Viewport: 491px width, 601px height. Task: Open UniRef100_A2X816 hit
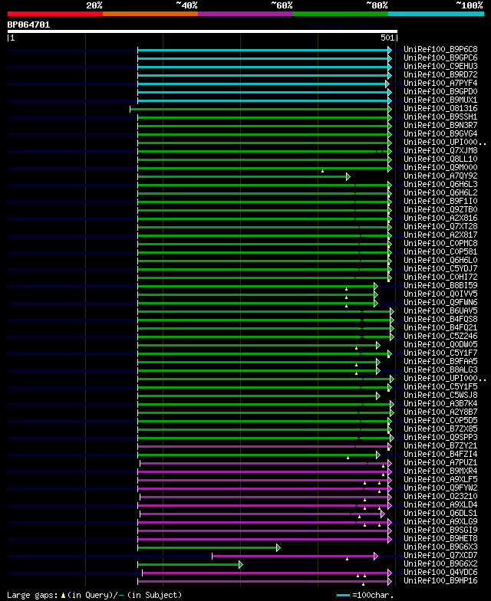coord(440,218)
